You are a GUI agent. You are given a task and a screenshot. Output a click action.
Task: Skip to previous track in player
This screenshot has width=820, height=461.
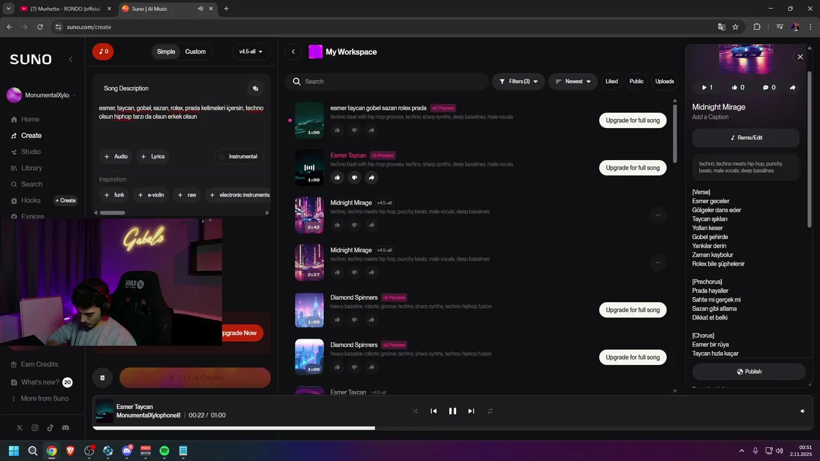click(x=434, y=411)
